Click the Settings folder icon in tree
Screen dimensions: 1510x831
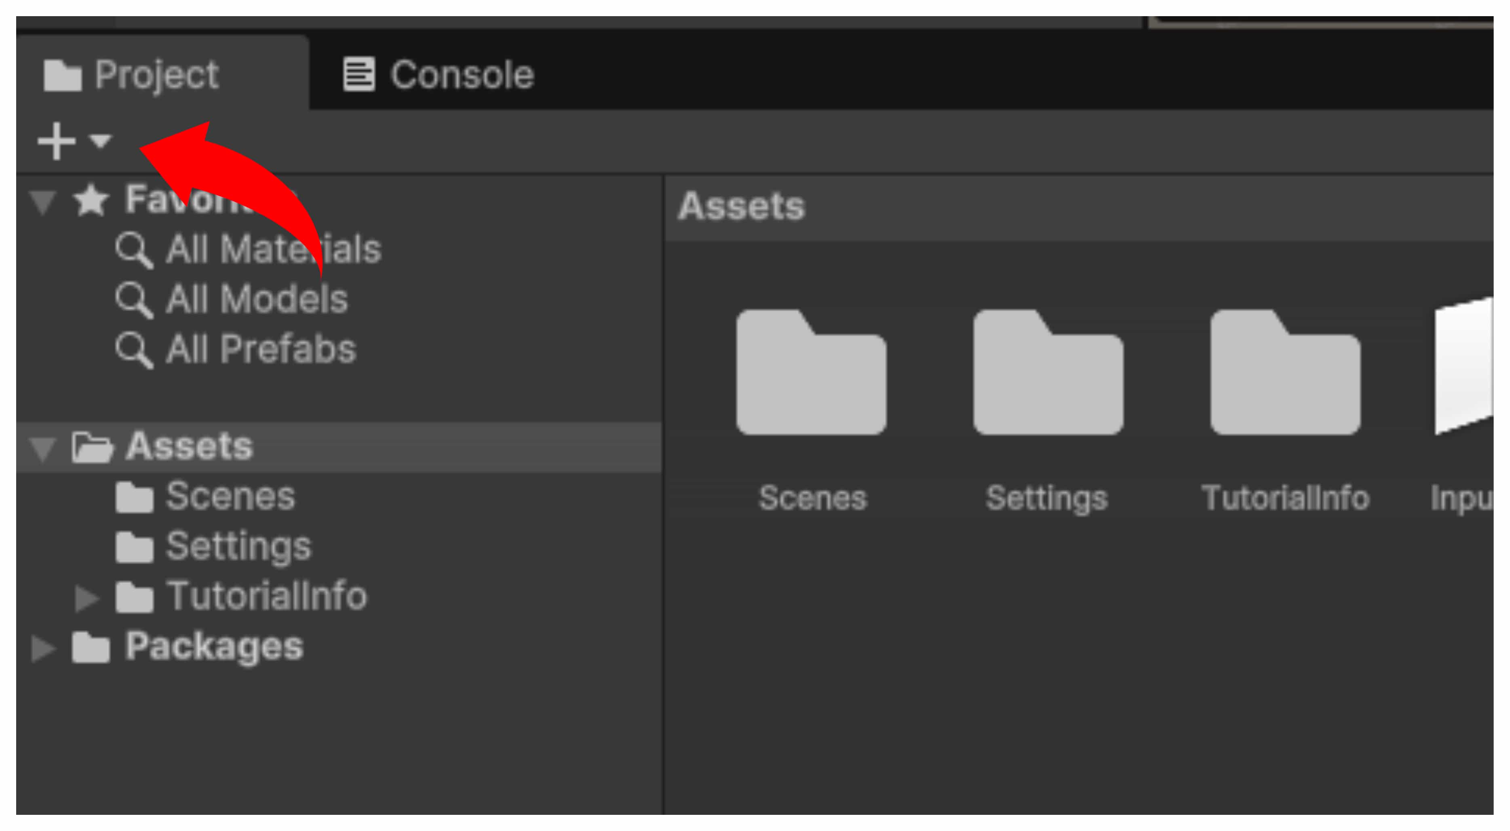click(134, 547)
